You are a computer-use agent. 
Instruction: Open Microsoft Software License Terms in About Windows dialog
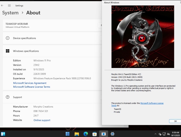coord(152,103)
